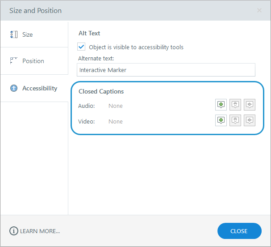This screenshot has width=271, height=247.
Task: Click the Alternate text input field
Action: point(166,70)
